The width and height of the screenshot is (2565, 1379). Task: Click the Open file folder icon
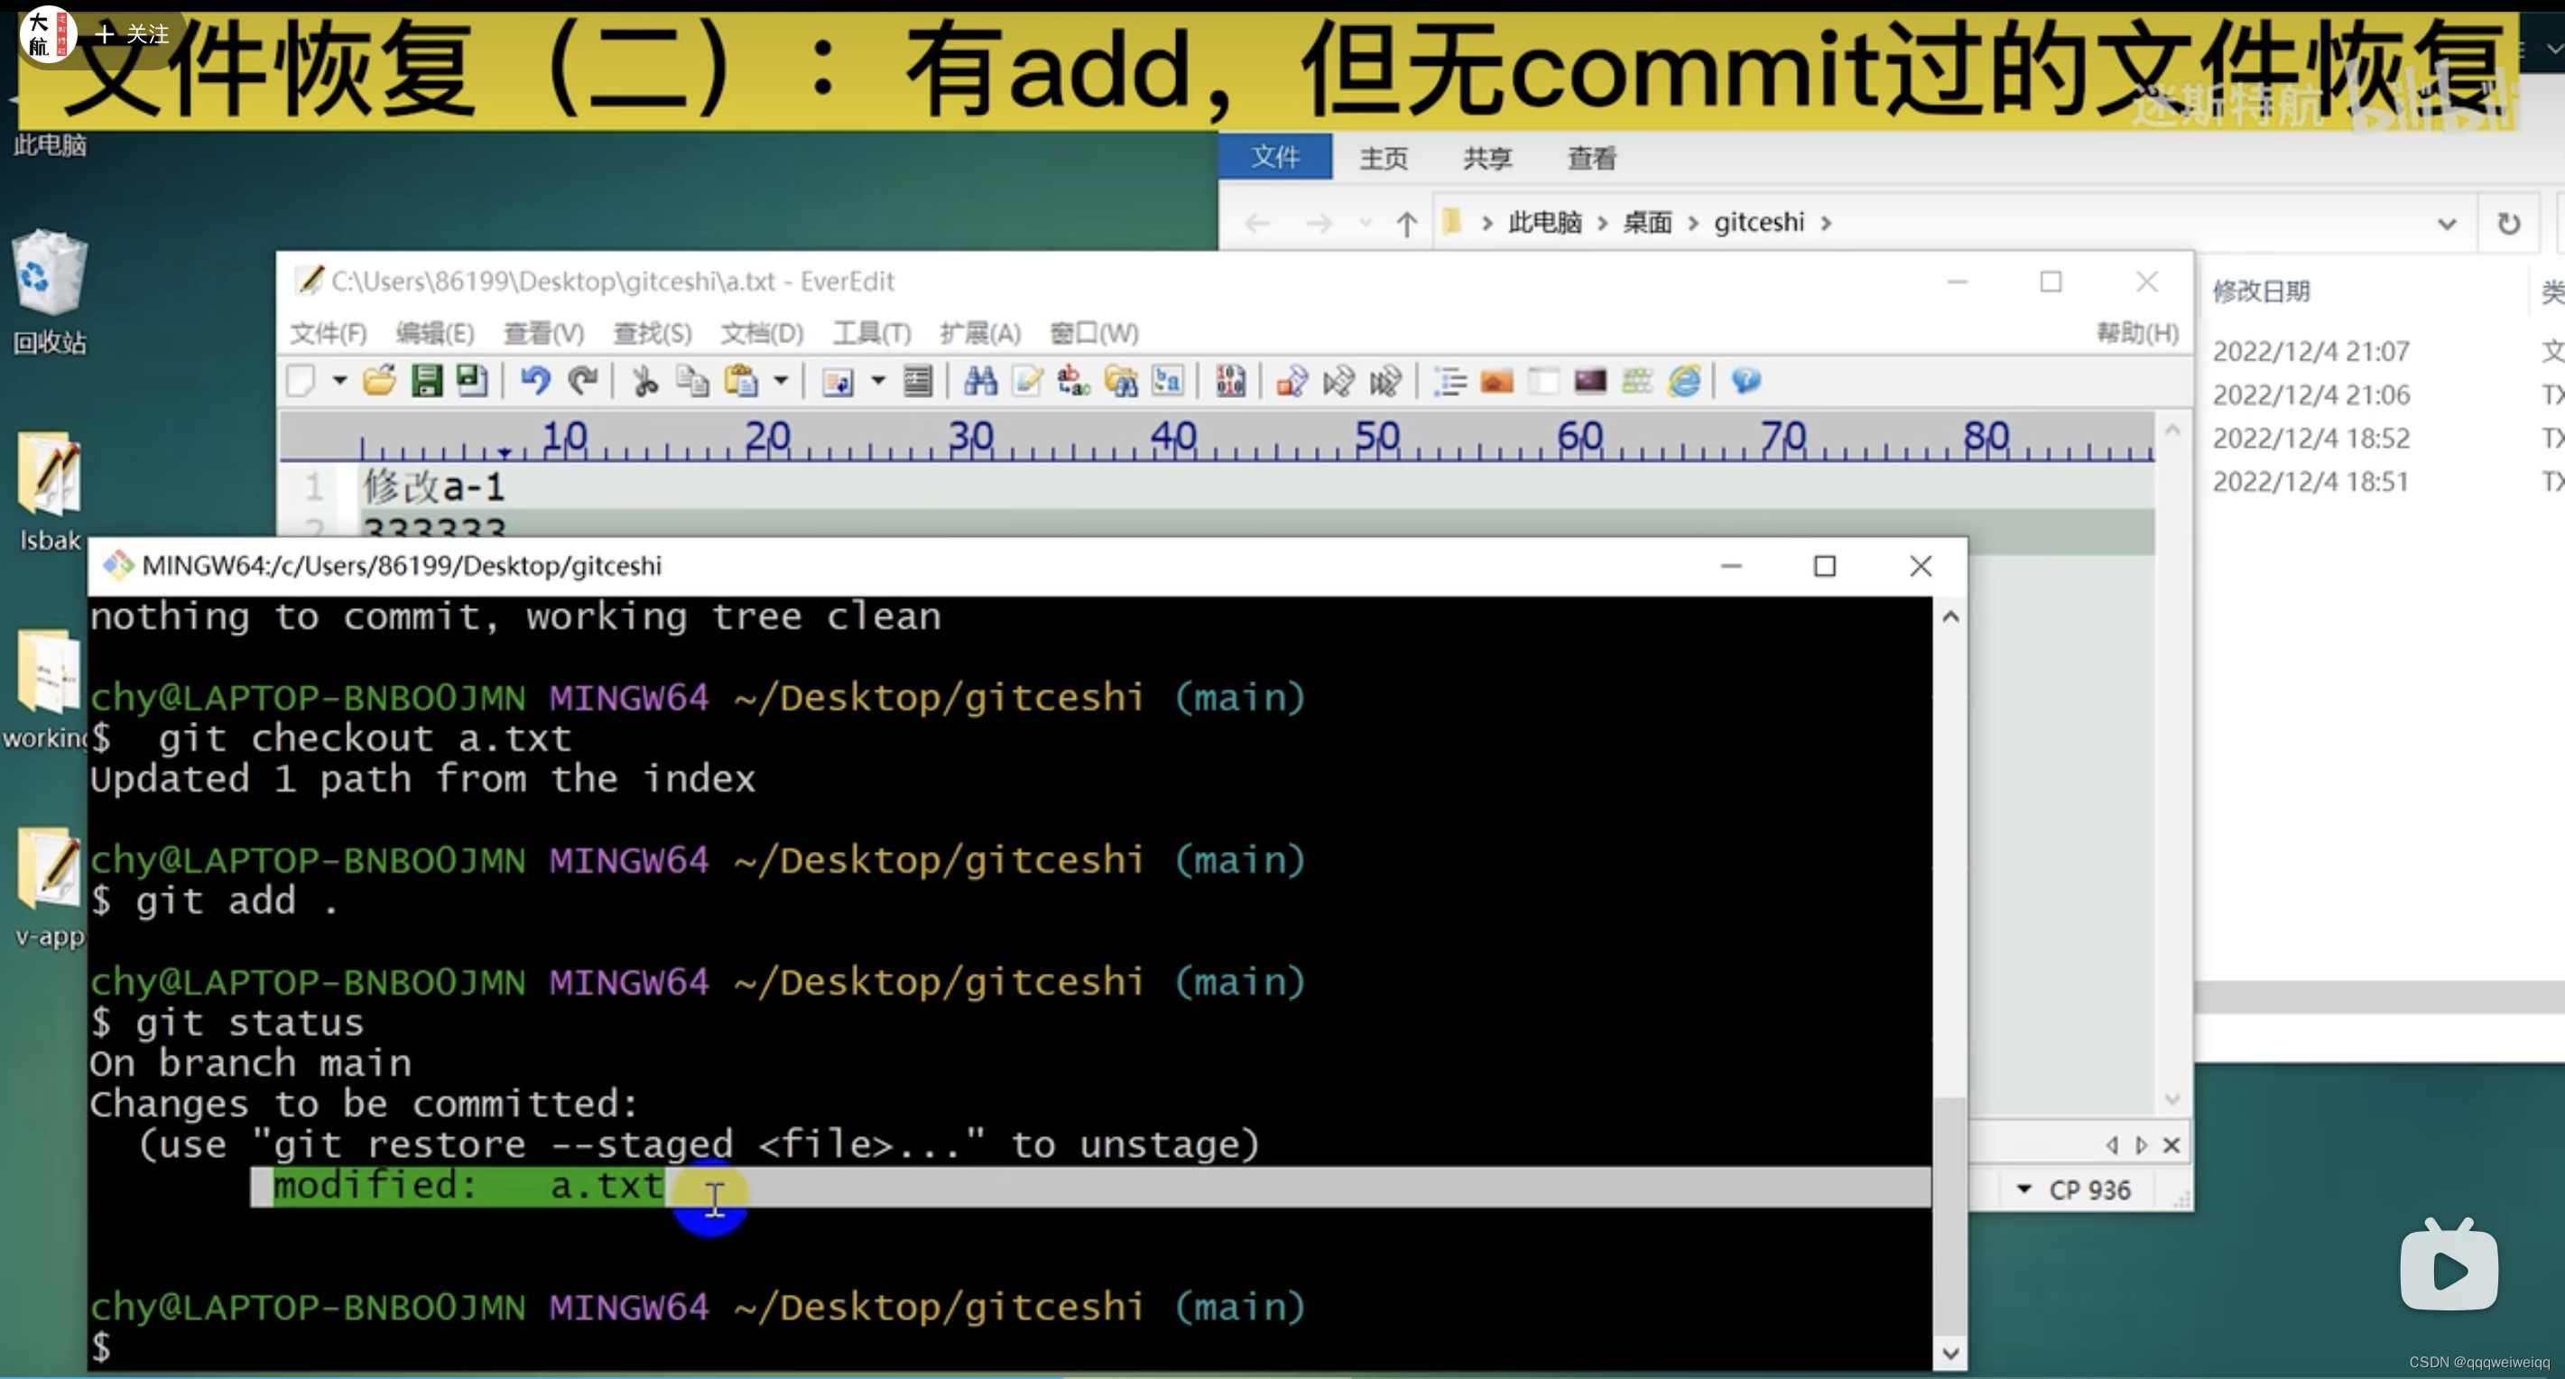tap(379, 380)
